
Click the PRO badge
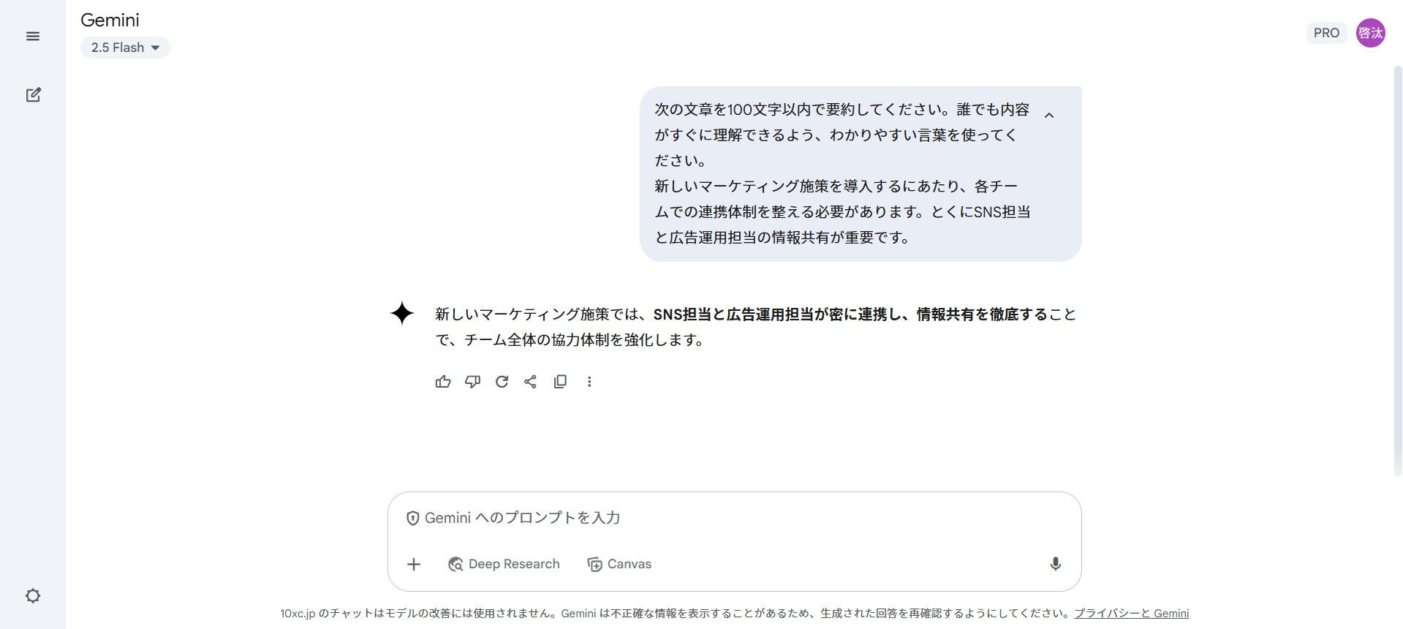pyautogui.click(x=1326, y=32)
